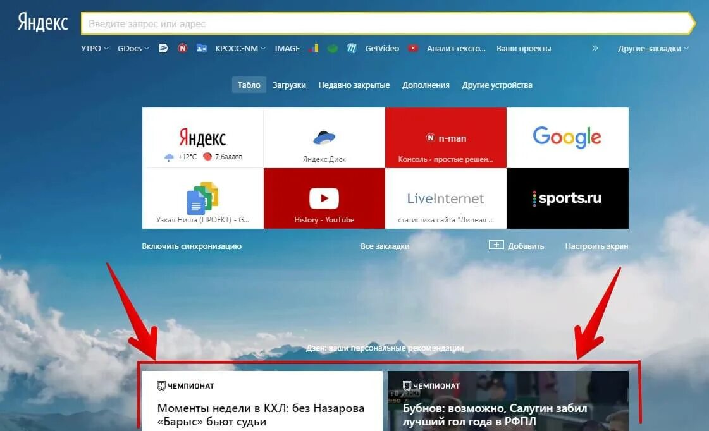This screenshot has width=709, height=431.
Task: Expand the Другие закладки folder
Action: pyautogui.click(x=653, y=48)
